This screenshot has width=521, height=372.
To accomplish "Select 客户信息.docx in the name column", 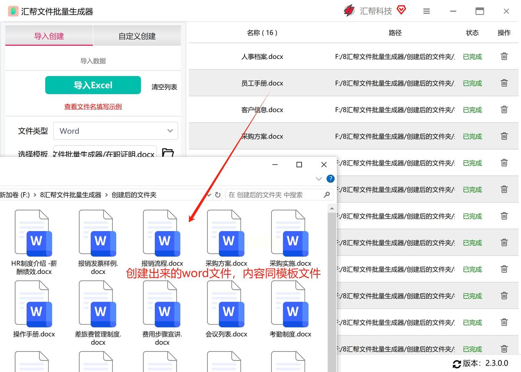I will (x=262, y=110).
